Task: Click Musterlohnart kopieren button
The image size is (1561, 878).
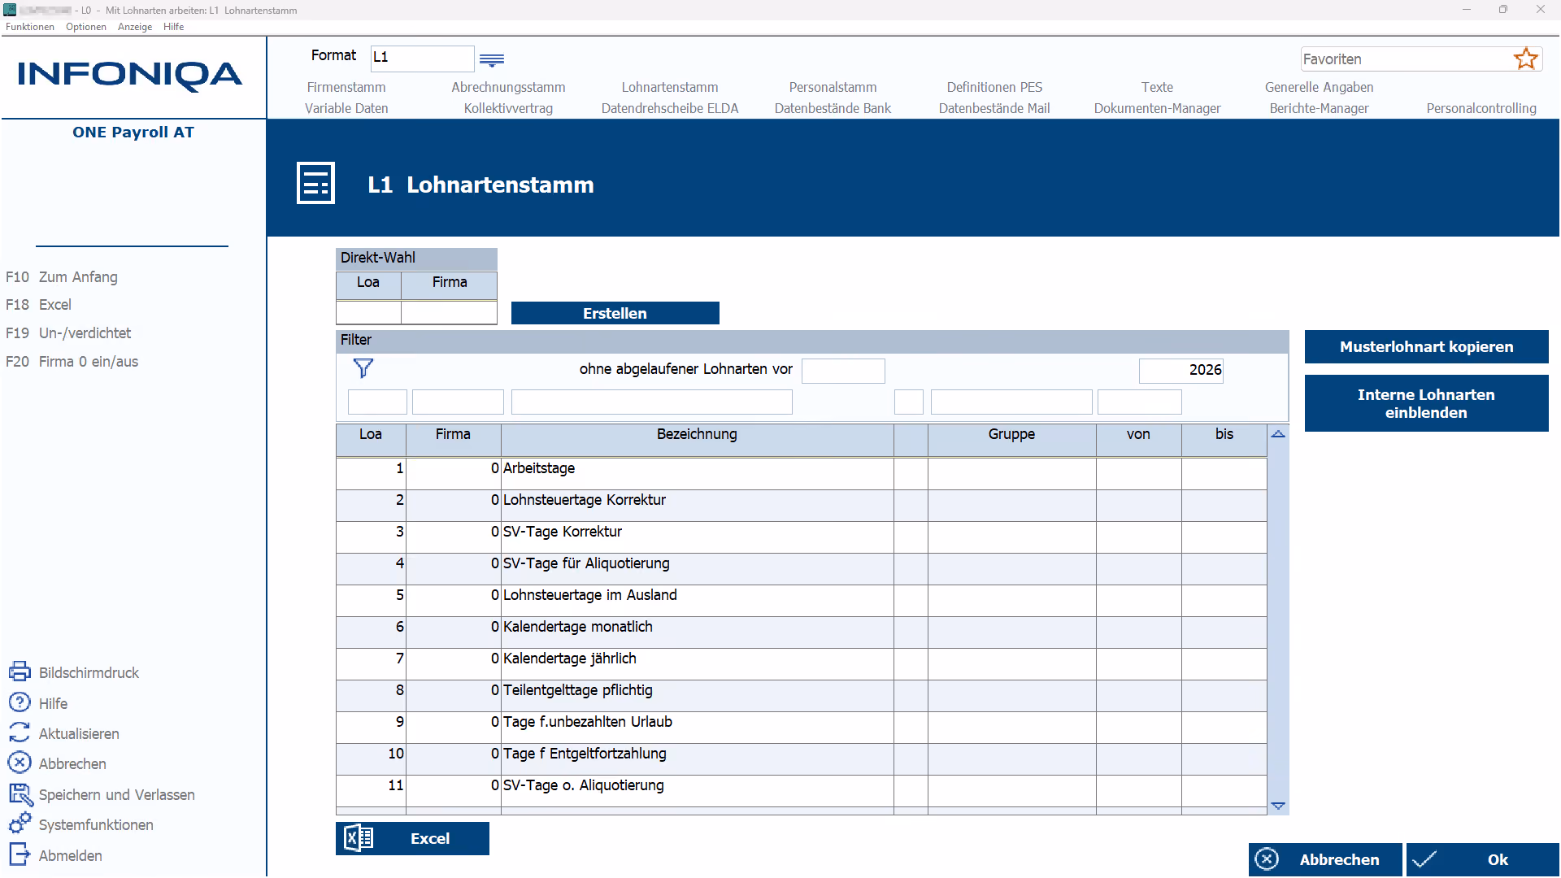Action: click(x=1426, y=346)
